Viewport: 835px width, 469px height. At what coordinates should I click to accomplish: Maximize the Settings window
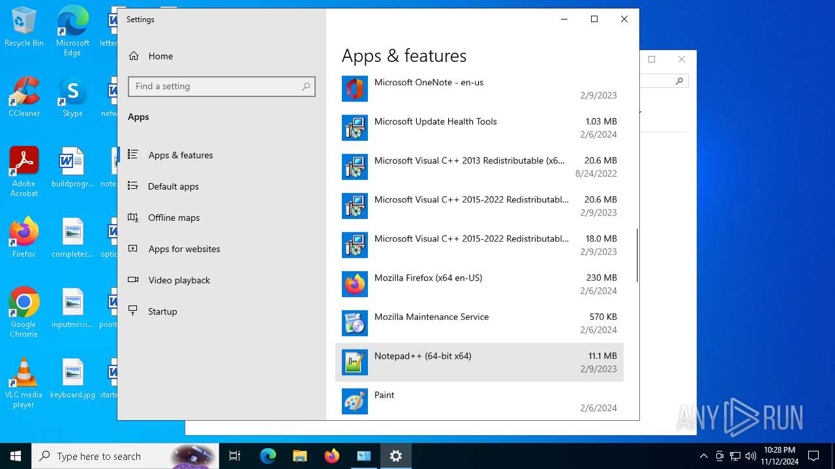594,19
